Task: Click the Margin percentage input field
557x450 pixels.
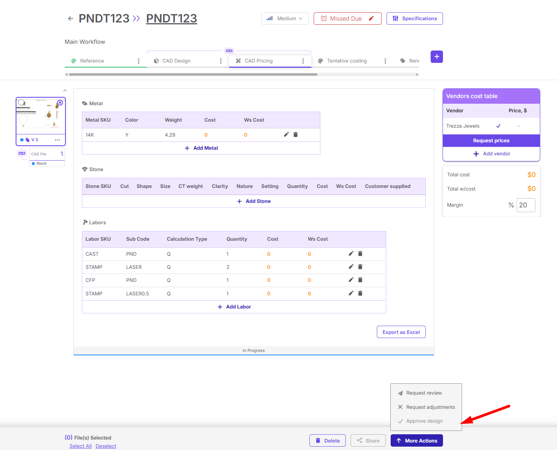Action: click(x=526, y=205)
